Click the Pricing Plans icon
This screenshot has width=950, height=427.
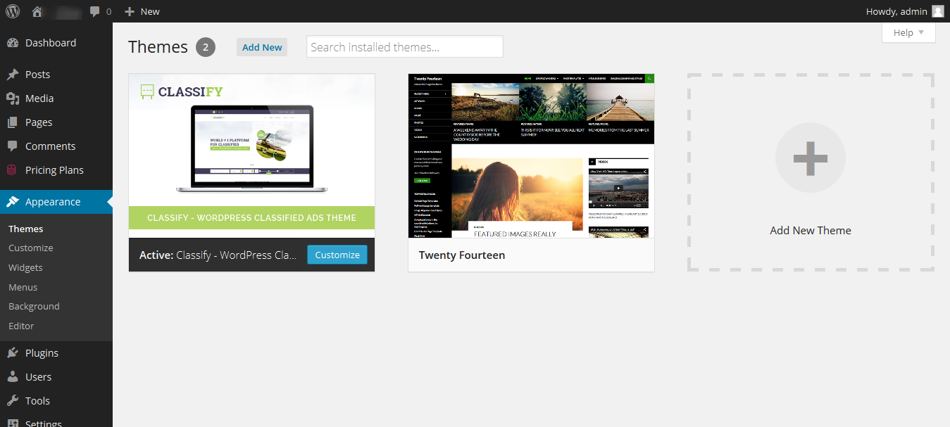click(x=13, y=170)
